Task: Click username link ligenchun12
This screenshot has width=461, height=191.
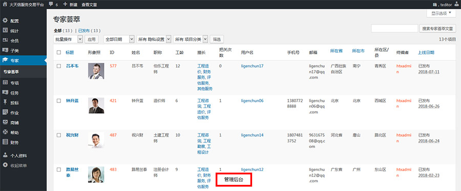Action: click(x=252, y=169)
